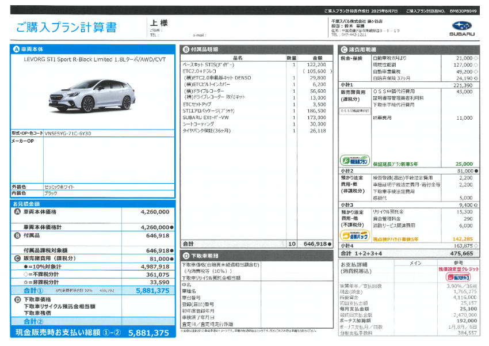The height and width of the screenshot is (346, 489).
Task: Click the 納車費用 amount 11,000
Action: coord(464,118)
